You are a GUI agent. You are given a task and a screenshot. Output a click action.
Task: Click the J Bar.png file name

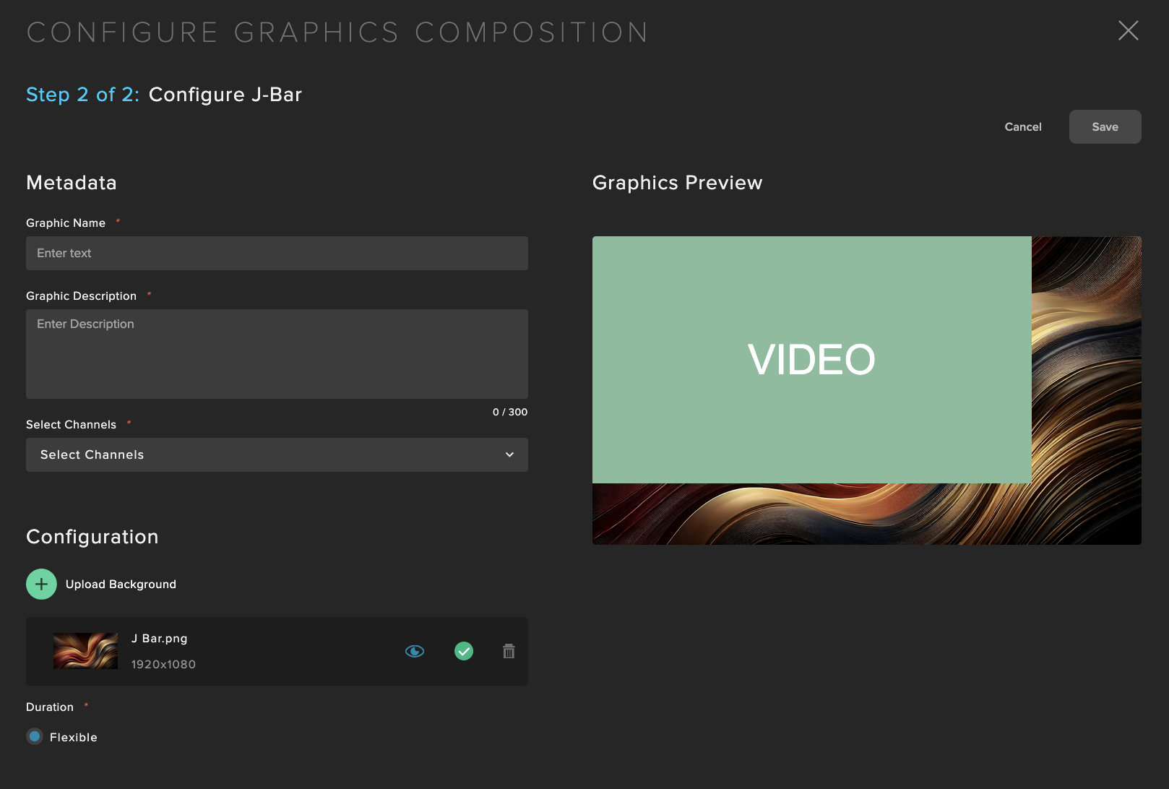click(159, 639)
